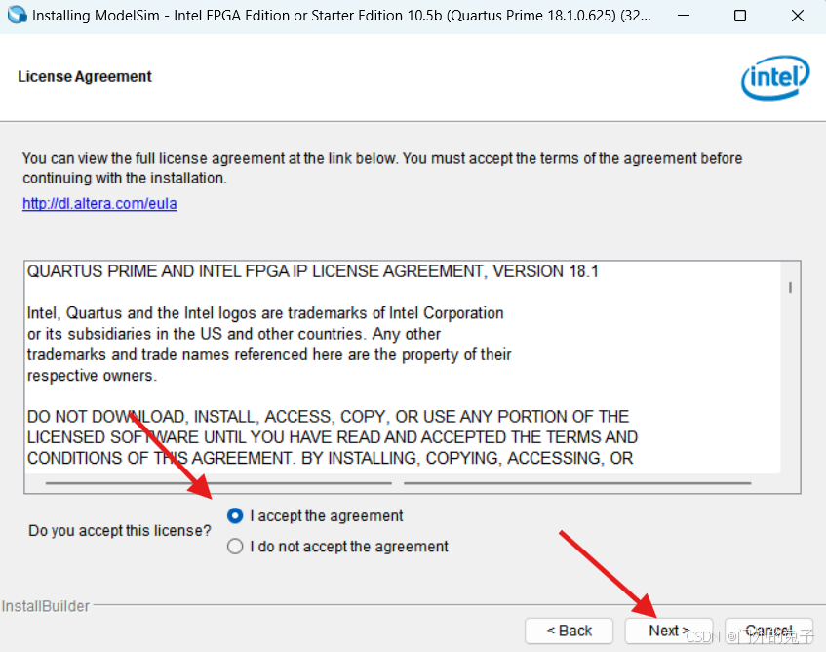Click the Intel logo in header
826x652 pixels.
click(x=775, y=77)
